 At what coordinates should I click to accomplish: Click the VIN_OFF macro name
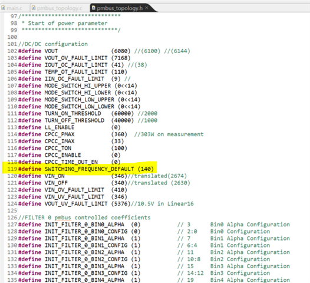56,183
